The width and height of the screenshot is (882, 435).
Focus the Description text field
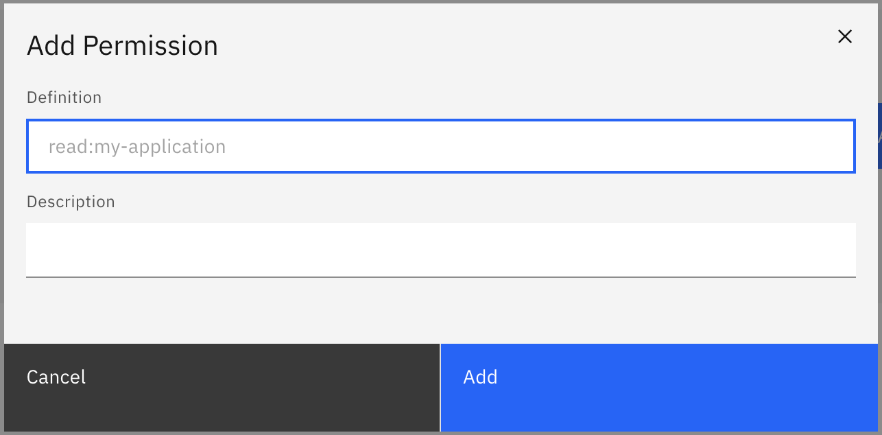point(441,249)
